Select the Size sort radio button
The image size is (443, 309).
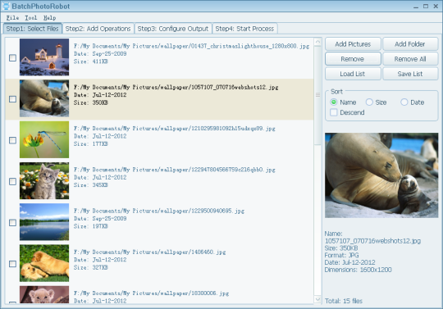click(369, 102)
